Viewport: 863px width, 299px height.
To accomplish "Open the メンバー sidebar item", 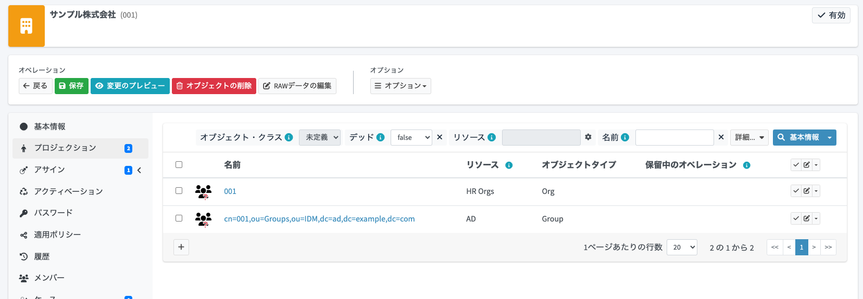I will 80,278.
